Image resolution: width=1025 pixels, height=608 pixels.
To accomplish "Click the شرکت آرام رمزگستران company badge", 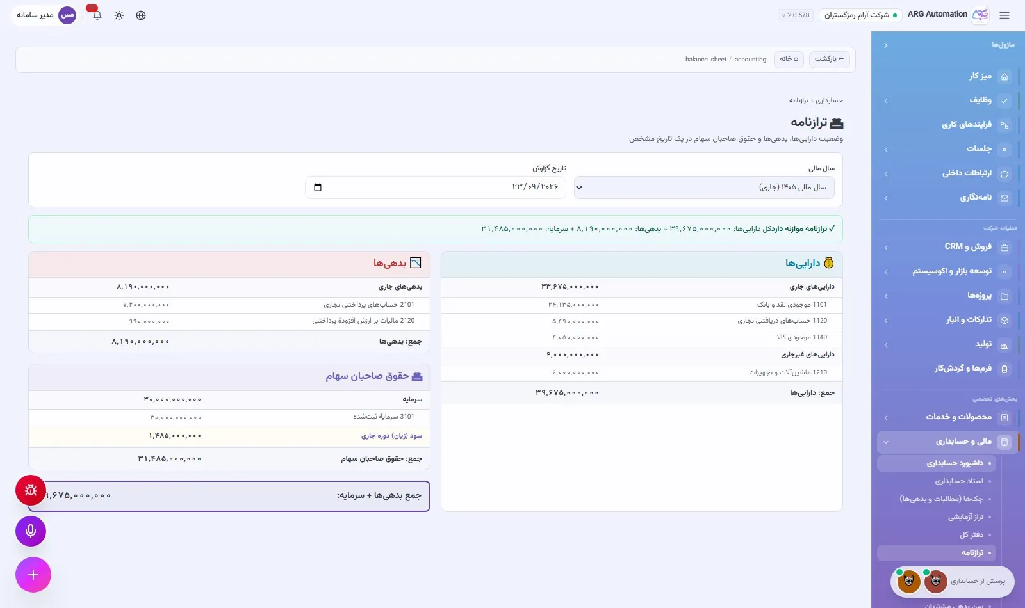I will click(860, 15).
